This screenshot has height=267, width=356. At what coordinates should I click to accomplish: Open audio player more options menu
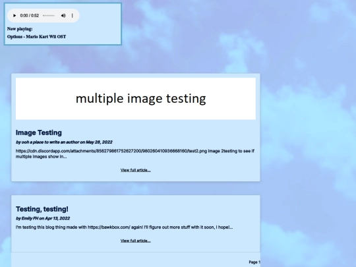click(x=73, y=16)
